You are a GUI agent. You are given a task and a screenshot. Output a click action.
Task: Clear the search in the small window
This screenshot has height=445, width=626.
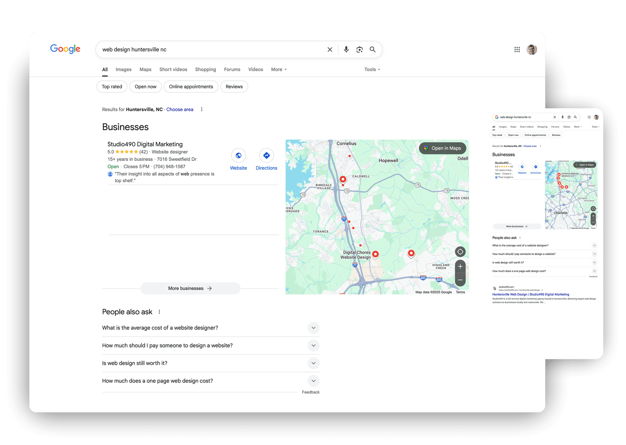[555, 117]
